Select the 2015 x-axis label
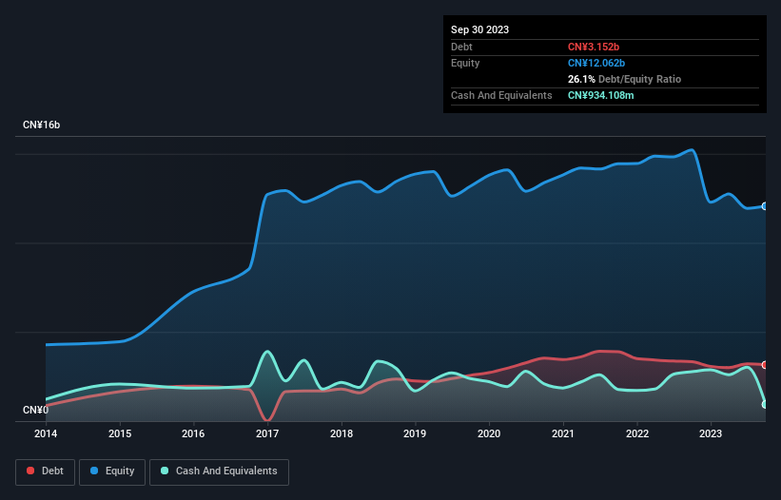Image resolution: width=781 pixels, height=500 pixels. pos(120,433)
